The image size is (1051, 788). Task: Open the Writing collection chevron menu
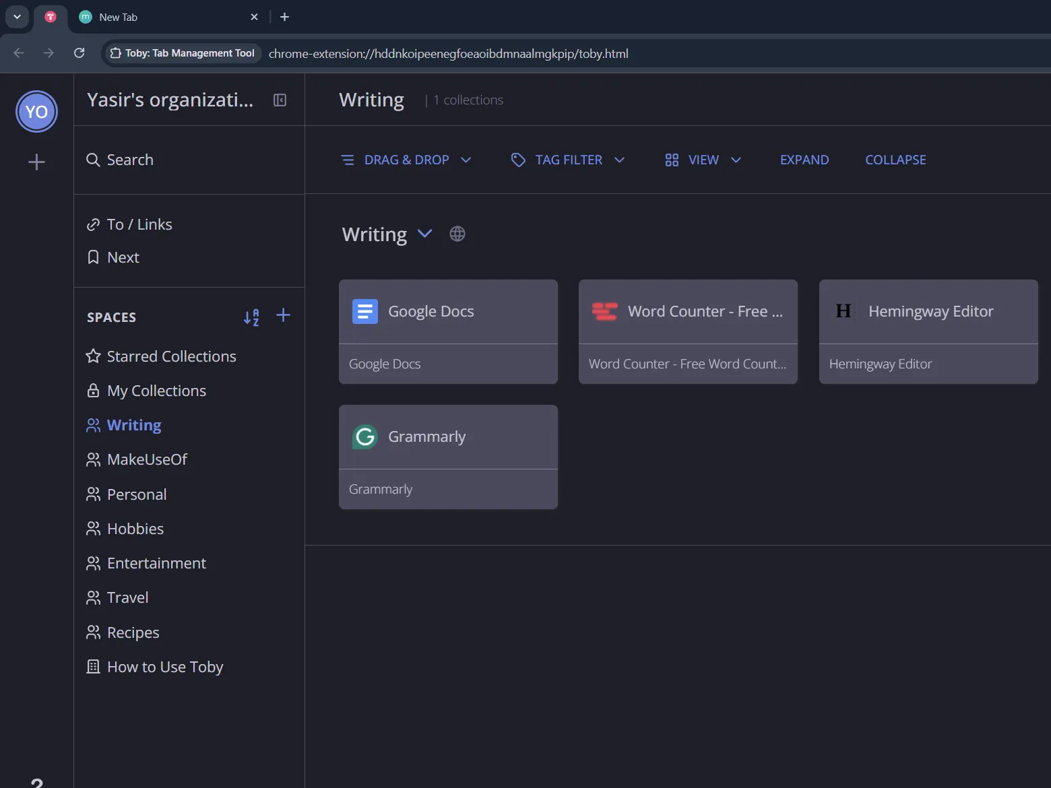424,234
